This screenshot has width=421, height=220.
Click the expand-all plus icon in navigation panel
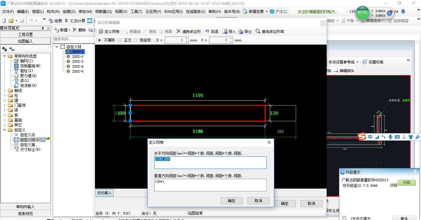(5, 49)
